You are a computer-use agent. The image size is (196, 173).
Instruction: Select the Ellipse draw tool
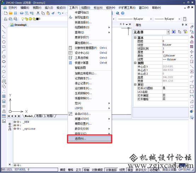coord(4,72)
